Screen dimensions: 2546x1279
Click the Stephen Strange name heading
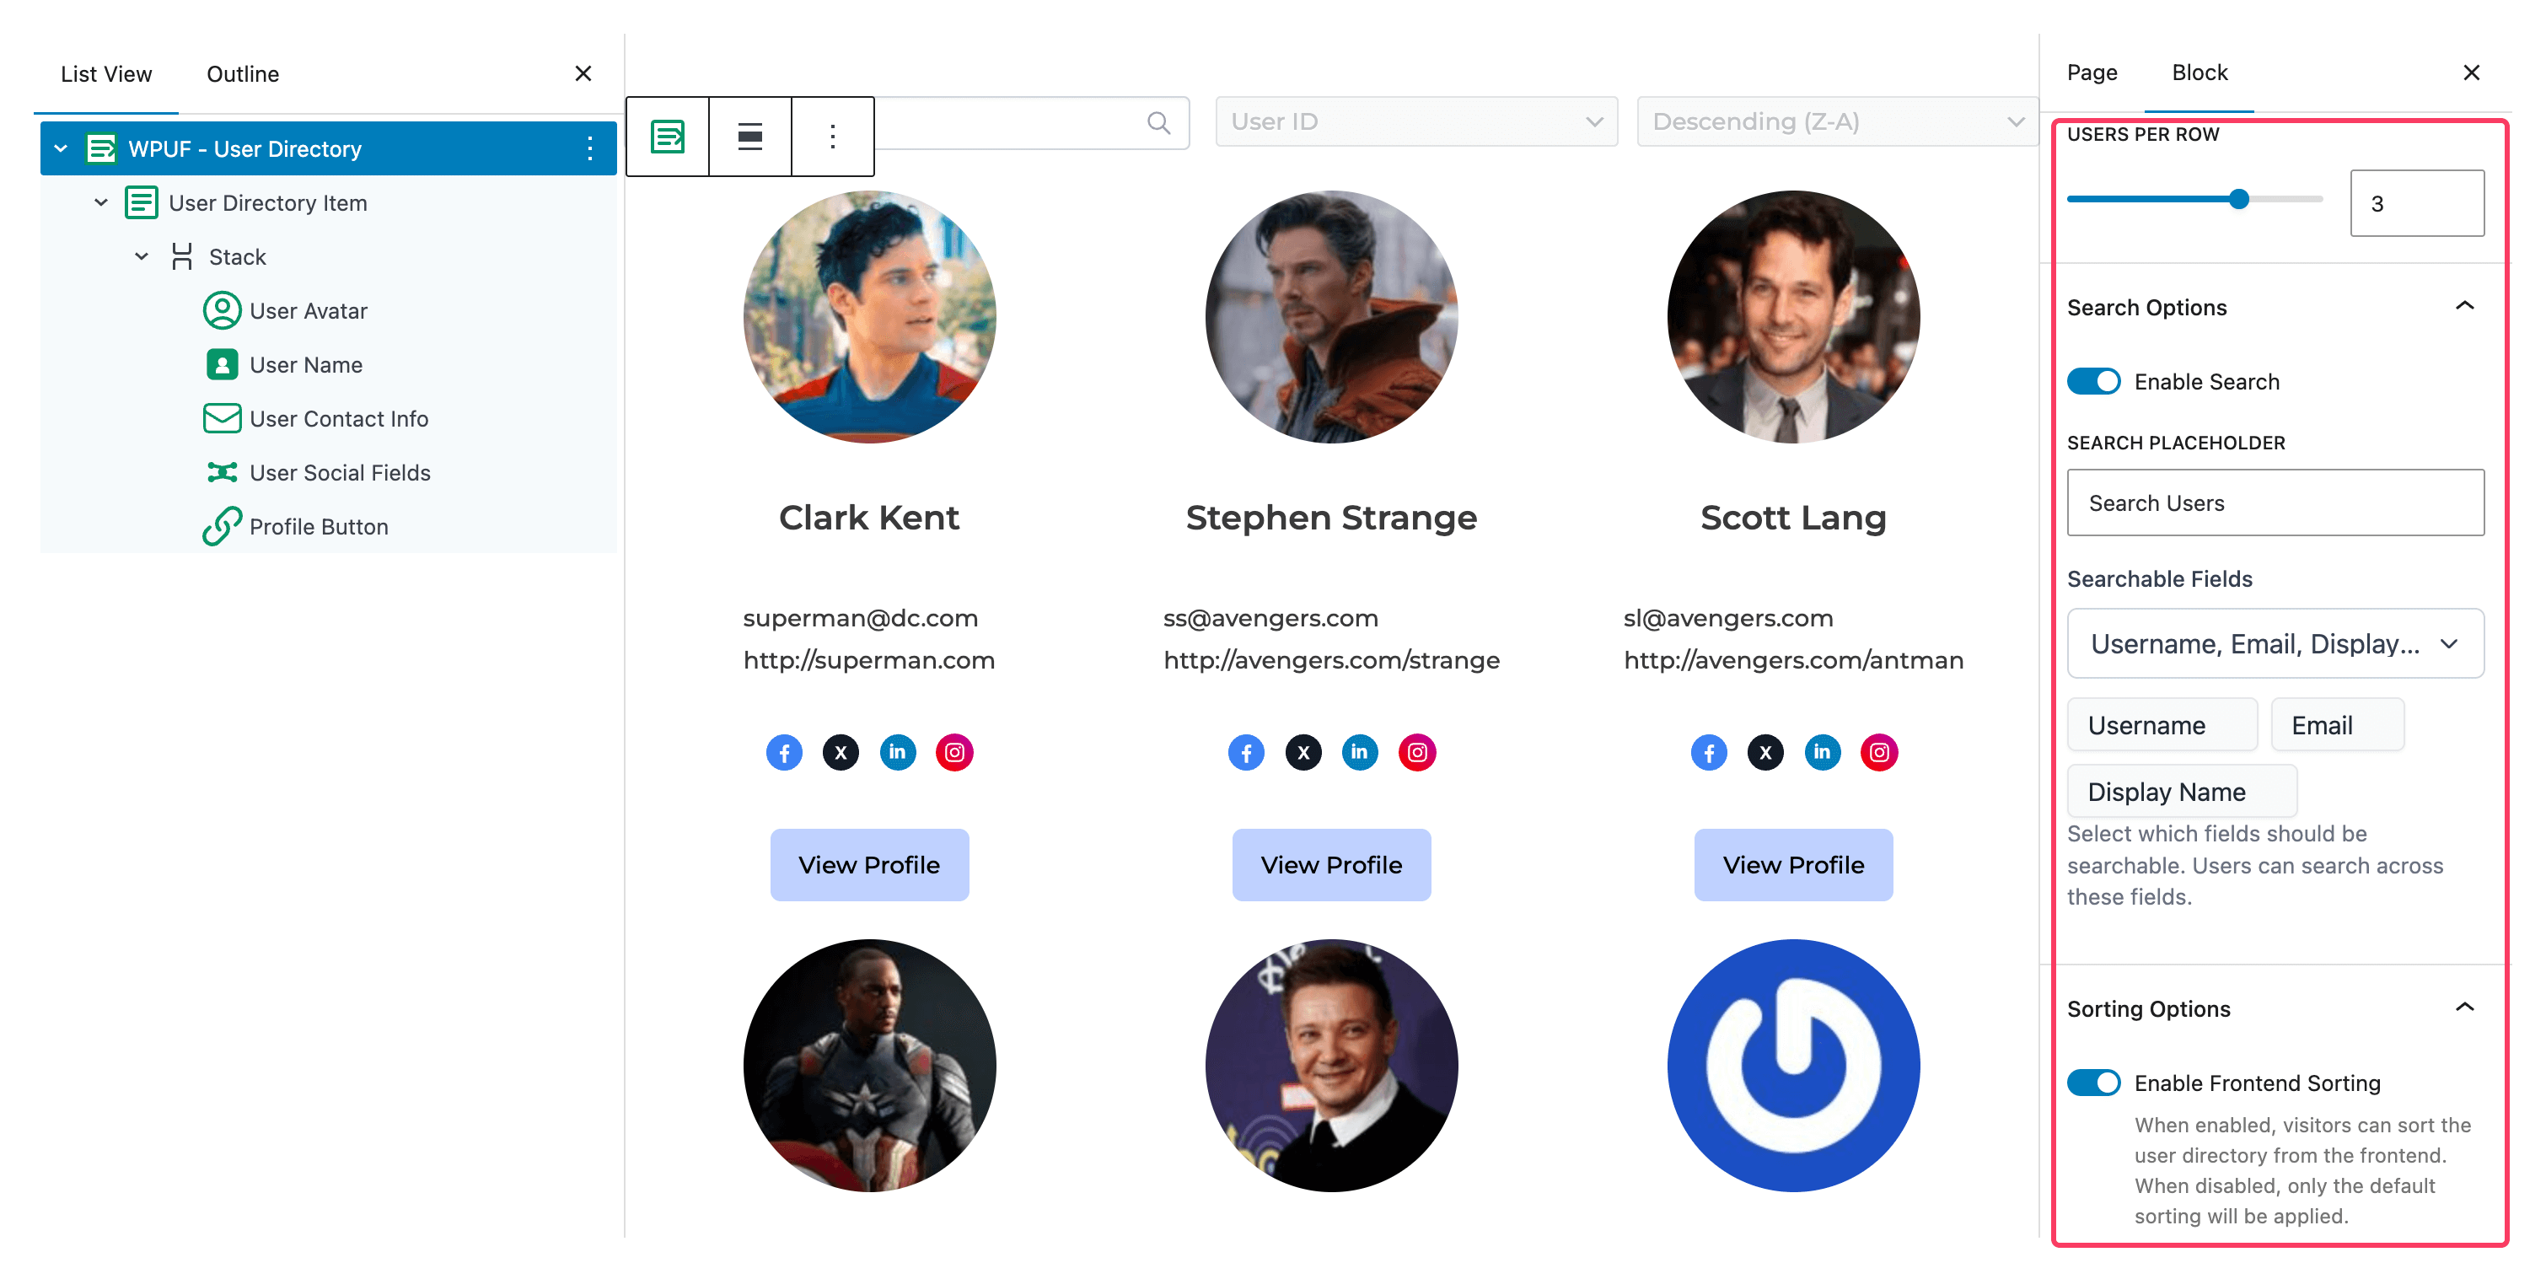(x=1331, y=518)
